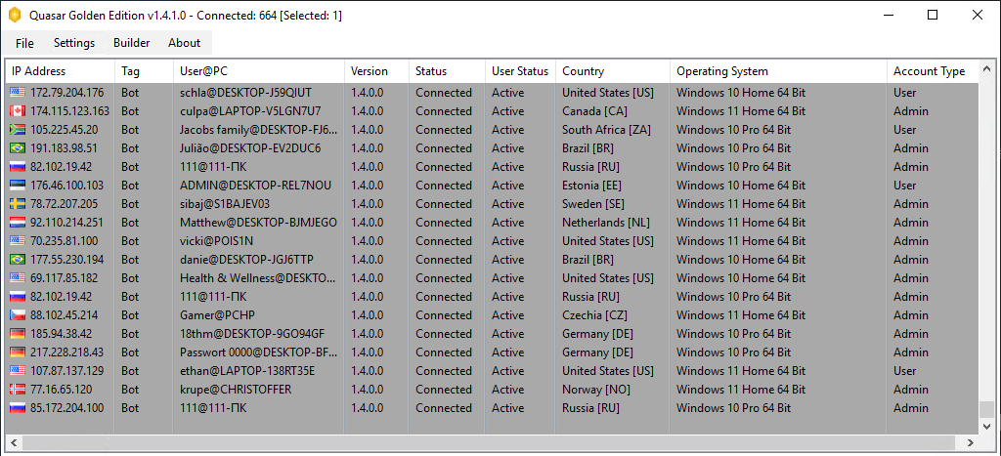Click the horizontal scrollbar left arrow
1001x456 pixels.
(x=14, y=442)
